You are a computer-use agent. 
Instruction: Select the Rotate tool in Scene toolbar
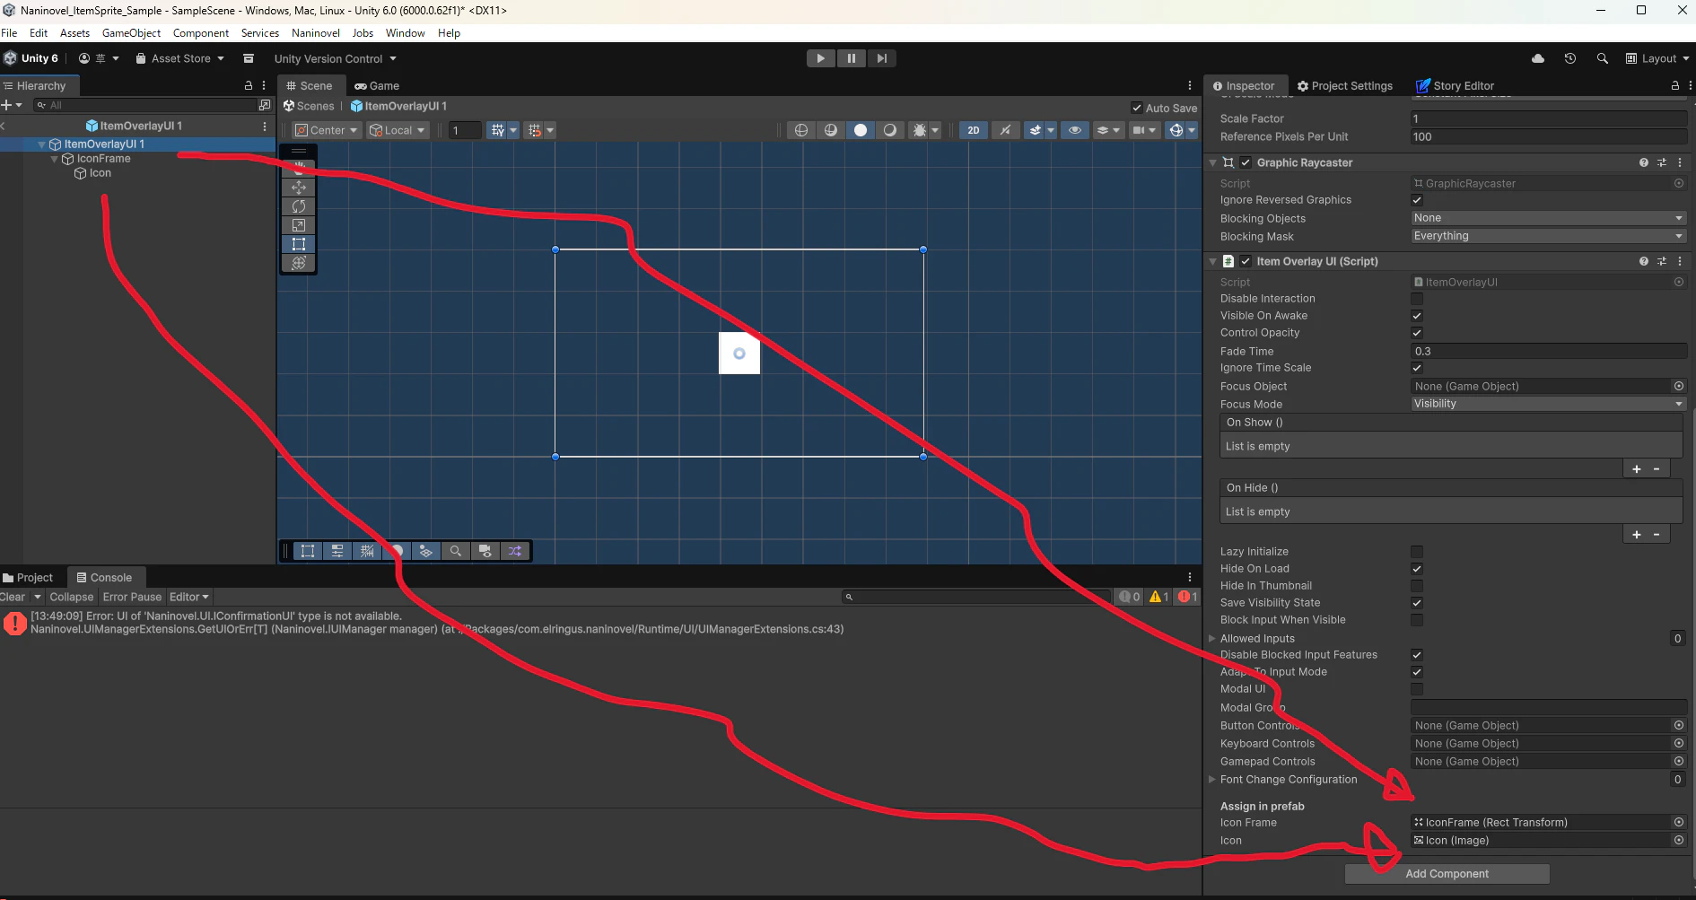tap(299, 206)
